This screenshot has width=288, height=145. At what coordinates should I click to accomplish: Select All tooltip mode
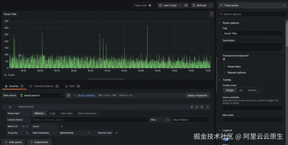[x=241, y=90]
